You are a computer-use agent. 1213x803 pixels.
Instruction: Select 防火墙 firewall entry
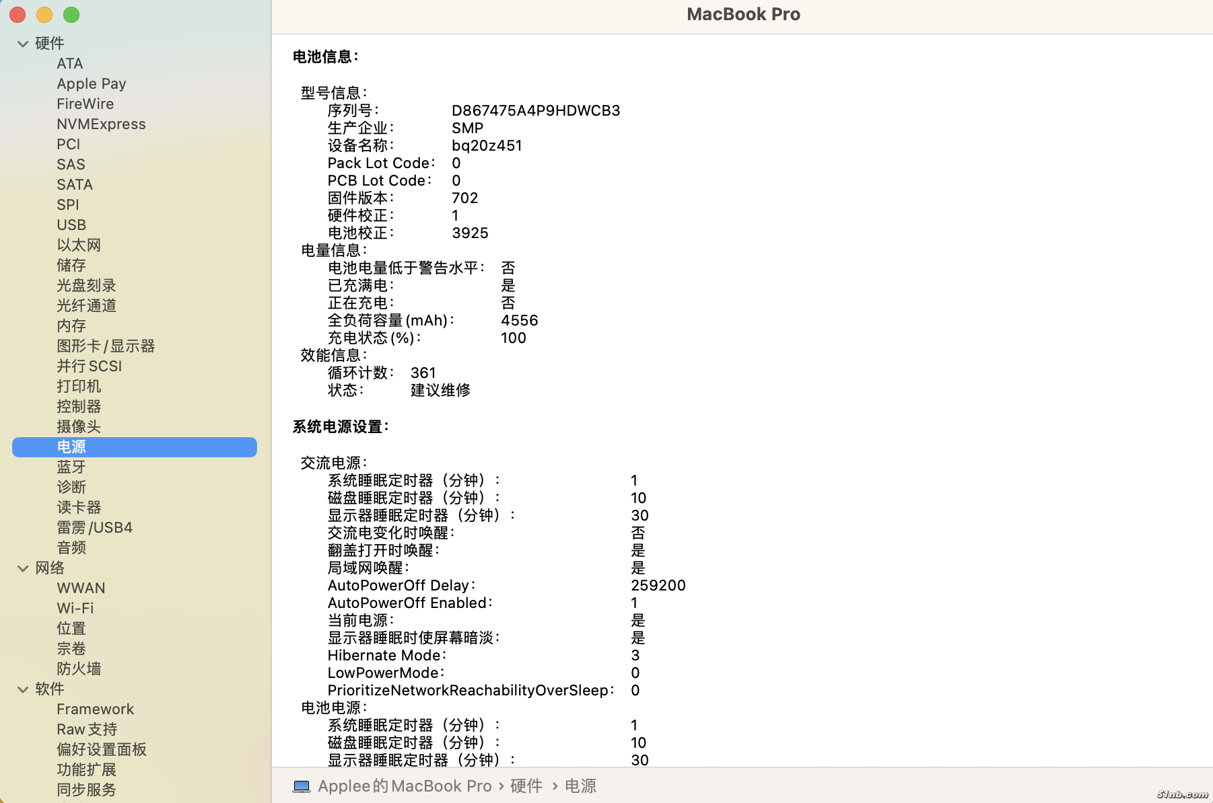tap(79, 668)
